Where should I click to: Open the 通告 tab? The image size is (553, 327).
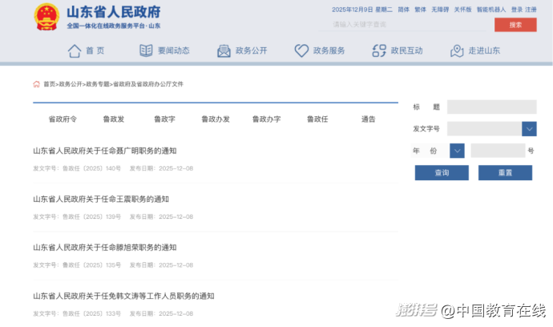pos(368,119)
